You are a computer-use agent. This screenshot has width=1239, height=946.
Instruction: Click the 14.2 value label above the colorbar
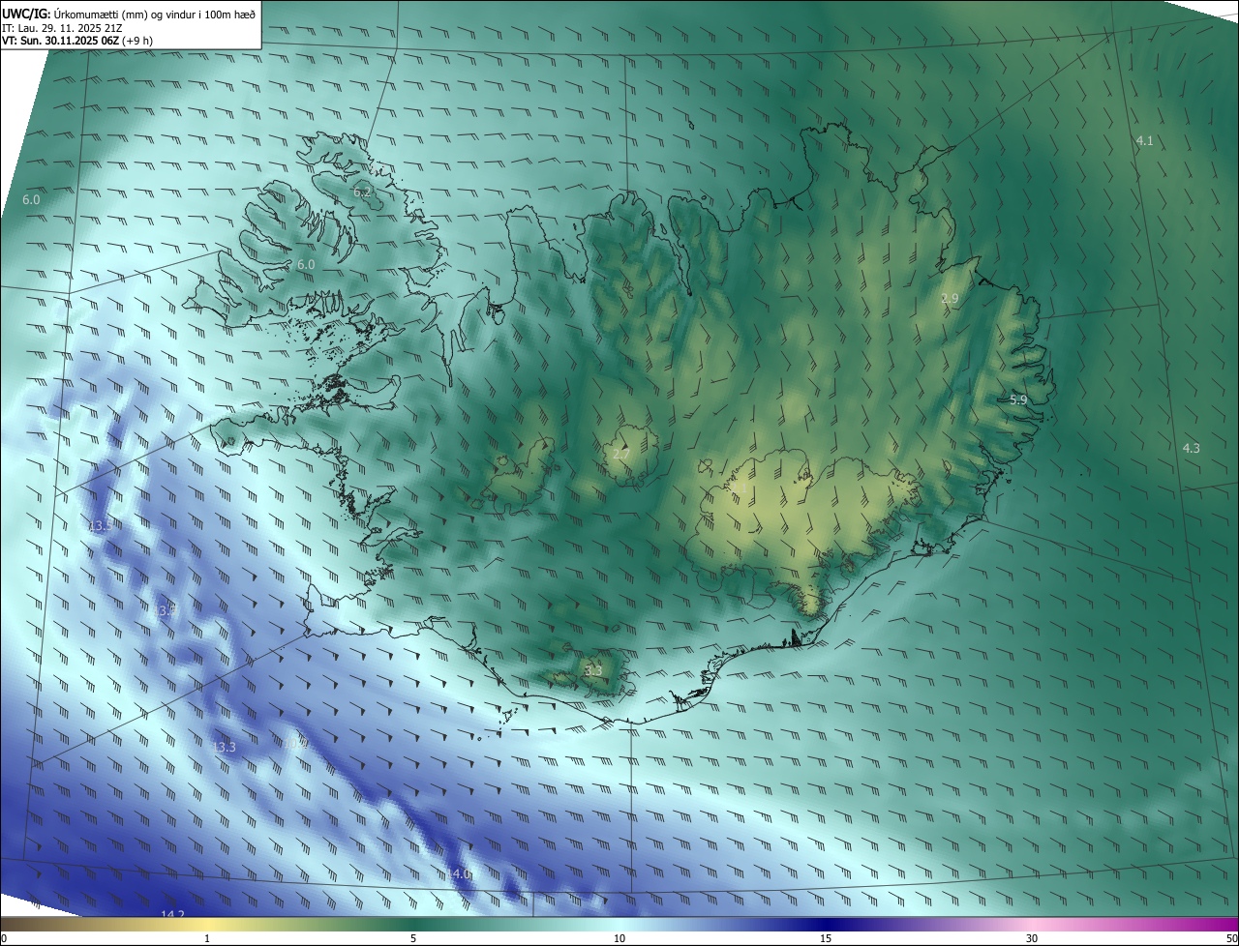click(172, 914)
